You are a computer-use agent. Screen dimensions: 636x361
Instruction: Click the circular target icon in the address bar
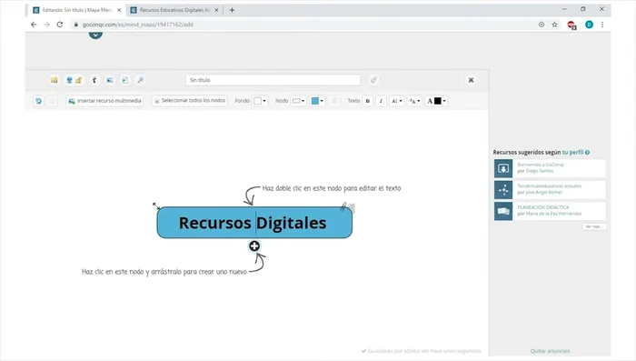coord(542,25)
